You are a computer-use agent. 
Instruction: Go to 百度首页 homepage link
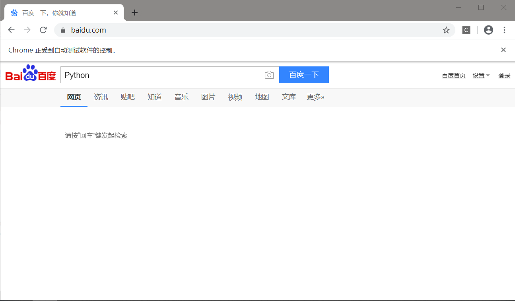click(x=453, y=75)
